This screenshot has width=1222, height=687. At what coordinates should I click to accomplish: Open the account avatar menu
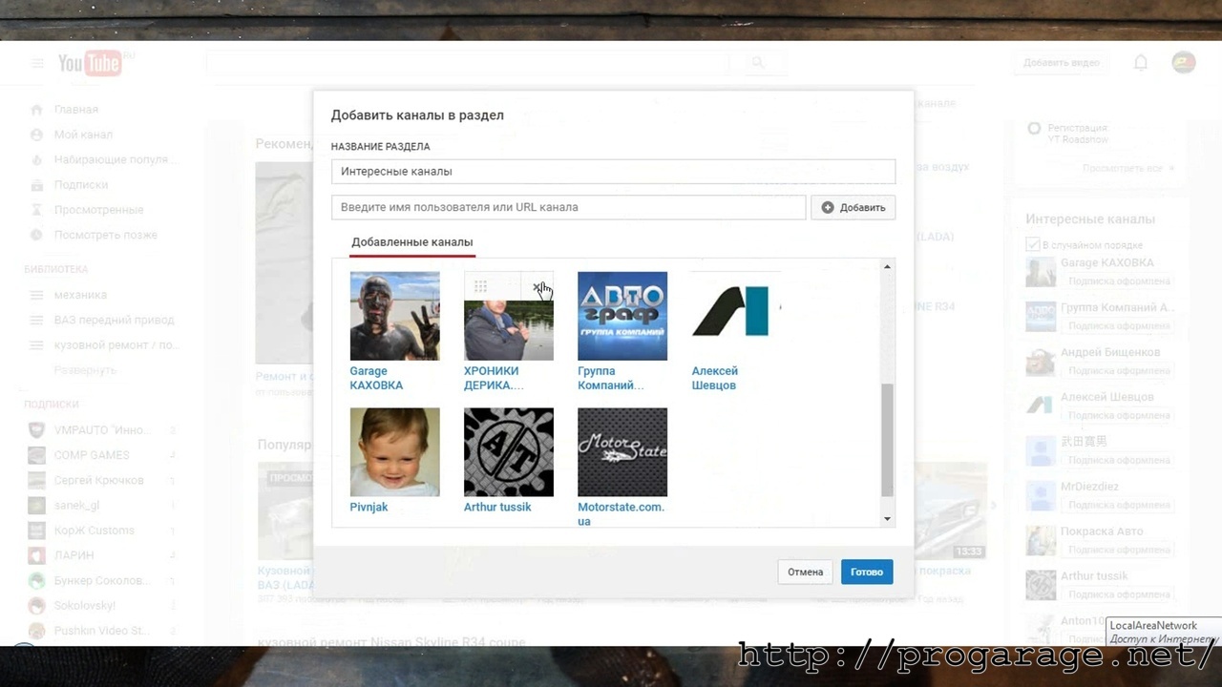(x=1184, y=63)
